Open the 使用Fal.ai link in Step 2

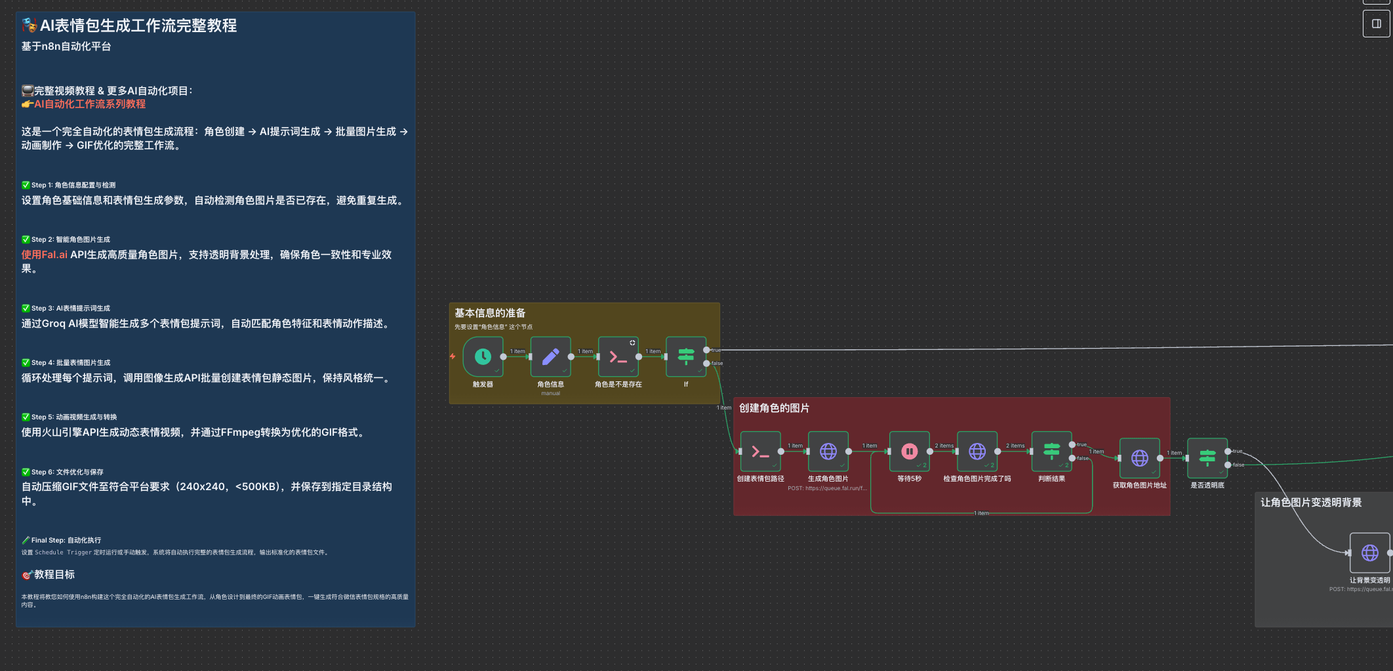coord(45,255)
